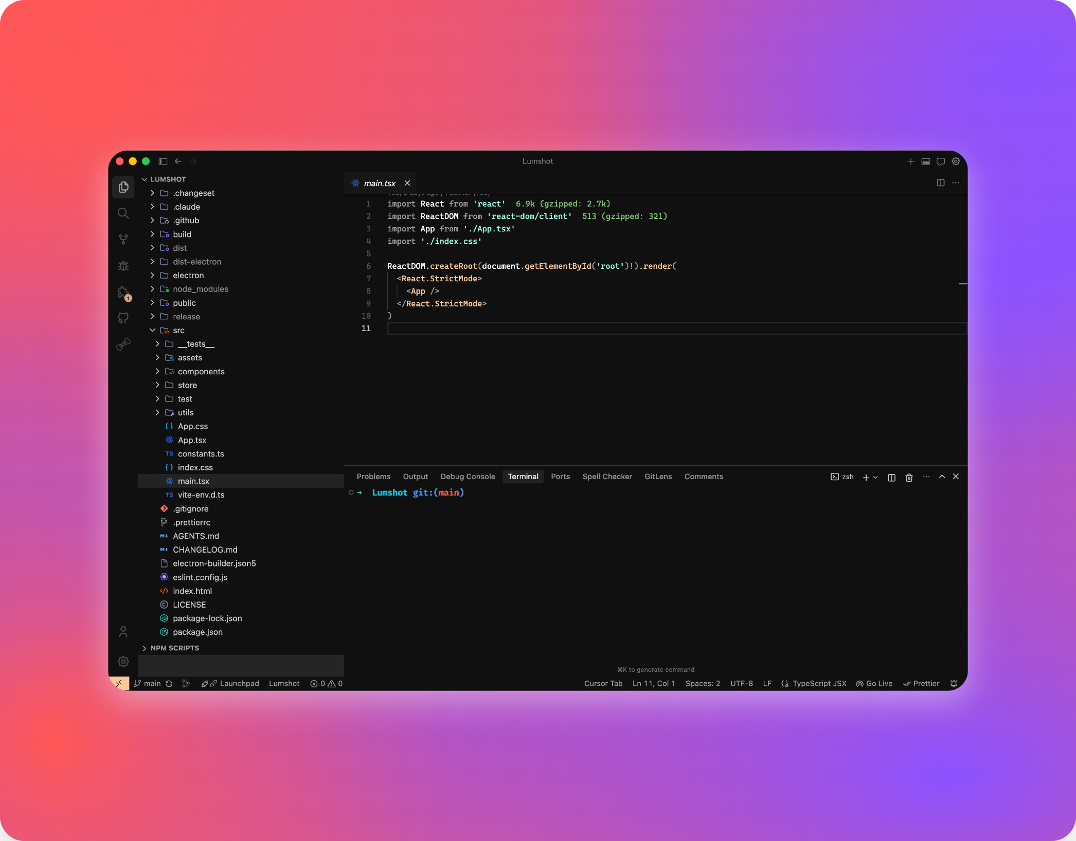
Task: Maximize the terminal panel size
Action: (942, 477)
